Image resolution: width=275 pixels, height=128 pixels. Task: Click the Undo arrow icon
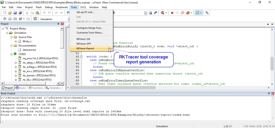[x=44, y=13]
